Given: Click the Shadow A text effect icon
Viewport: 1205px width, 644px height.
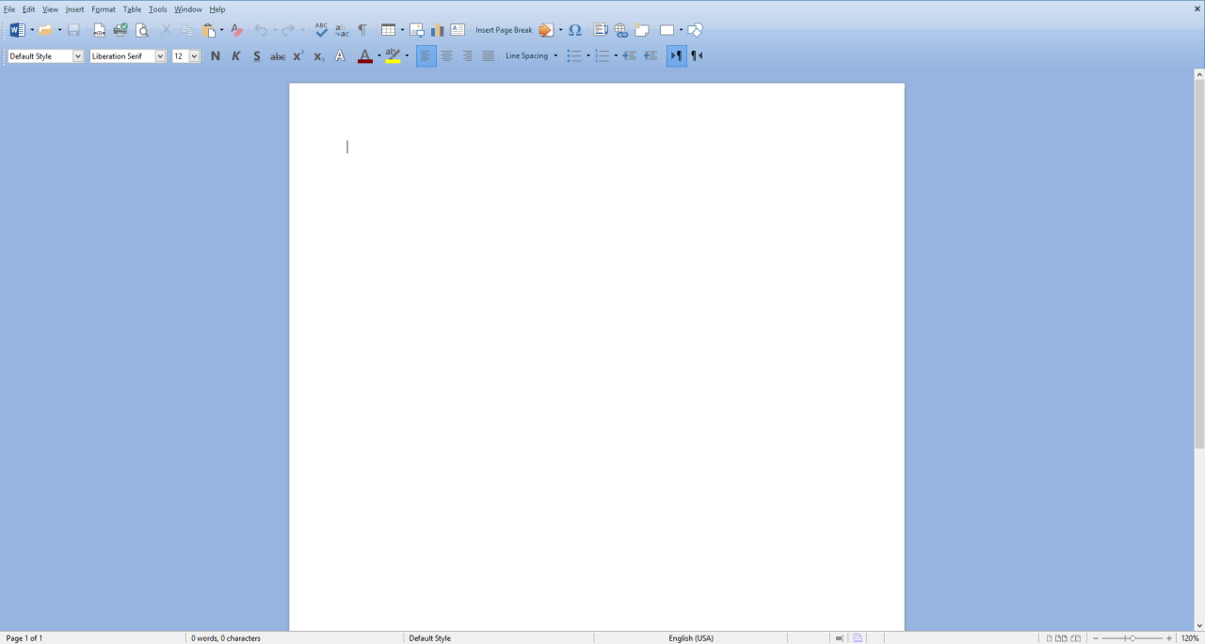Looking at the screenshot, I should point(340,56).
